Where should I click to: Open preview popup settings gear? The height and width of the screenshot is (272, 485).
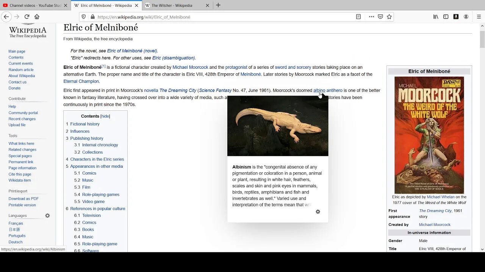click(x=318, y=212)
